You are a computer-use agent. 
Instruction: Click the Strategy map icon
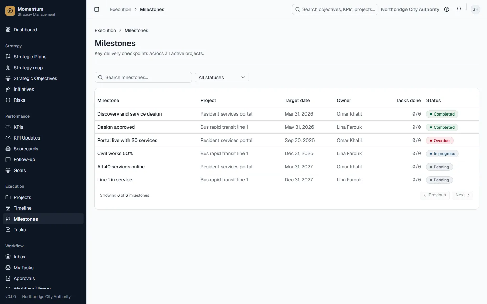pyautogui.click(x=8, y=68)
